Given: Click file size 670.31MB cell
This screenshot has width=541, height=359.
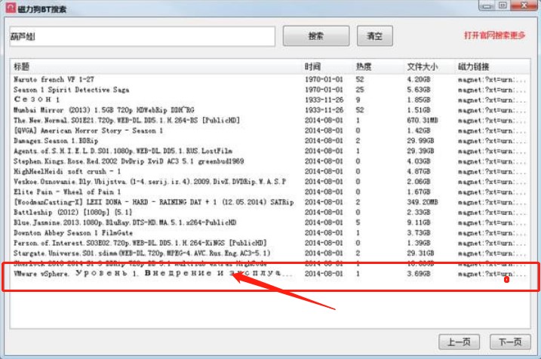Looking at the screenshot, I should pyautogui.click(x=423, y=121).
